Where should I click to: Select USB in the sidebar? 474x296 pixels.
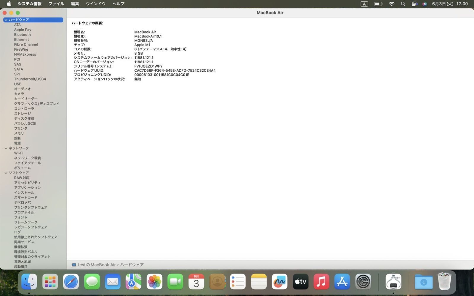(18, 84)
